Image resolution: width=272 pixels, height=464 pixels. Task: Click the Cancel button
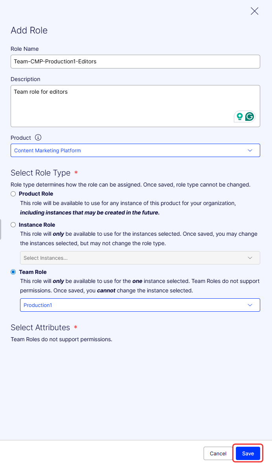coord(218,453)
